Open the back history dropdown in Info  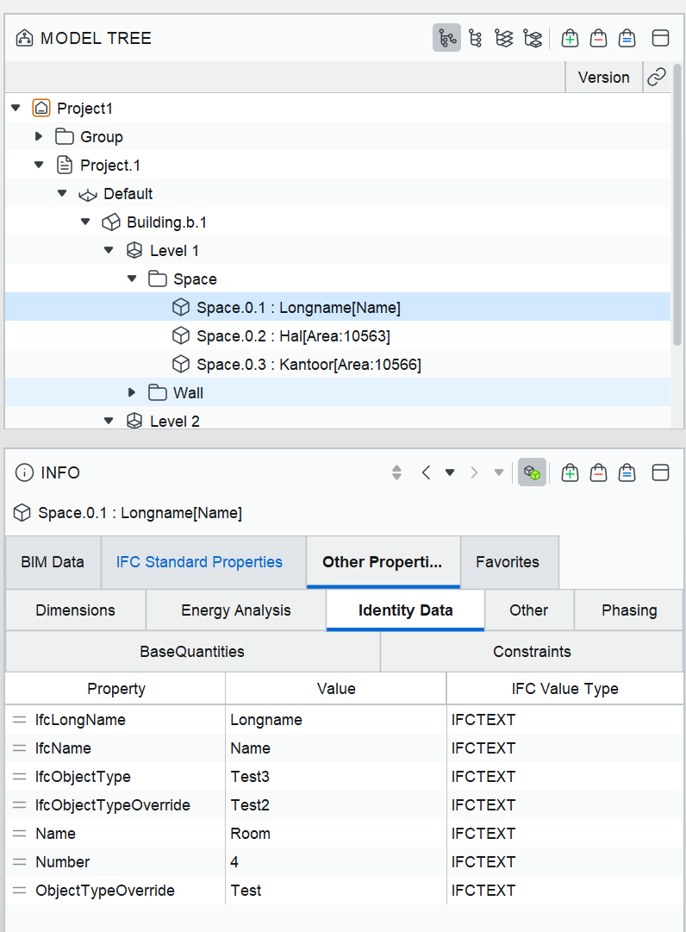[x=450, y=472]
